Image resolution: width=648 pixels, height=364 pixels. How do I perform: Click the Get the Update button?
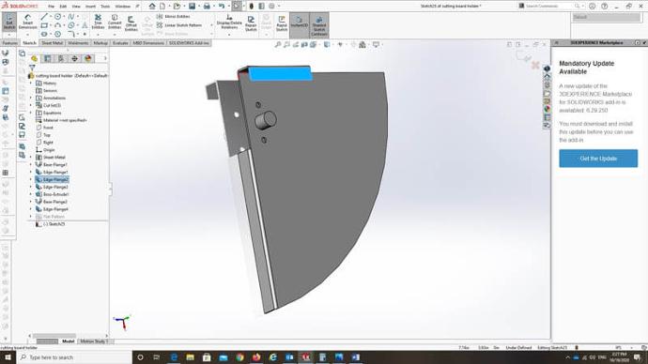tap(598, 159)
